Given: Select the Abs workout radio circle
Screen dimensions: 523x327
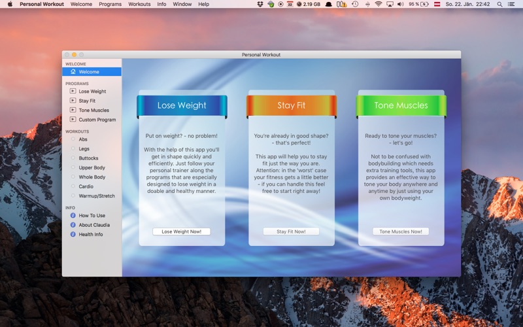Looking at the screenshot, I should [x=73, y=139].
